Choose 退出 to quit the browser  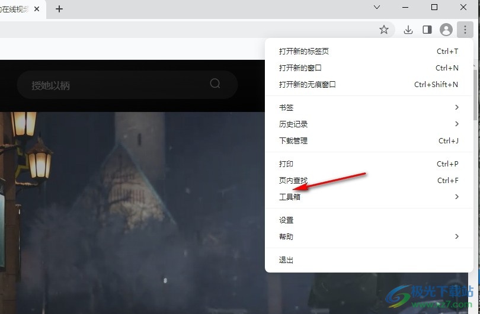pyautogui.click(x=369, y=260)
